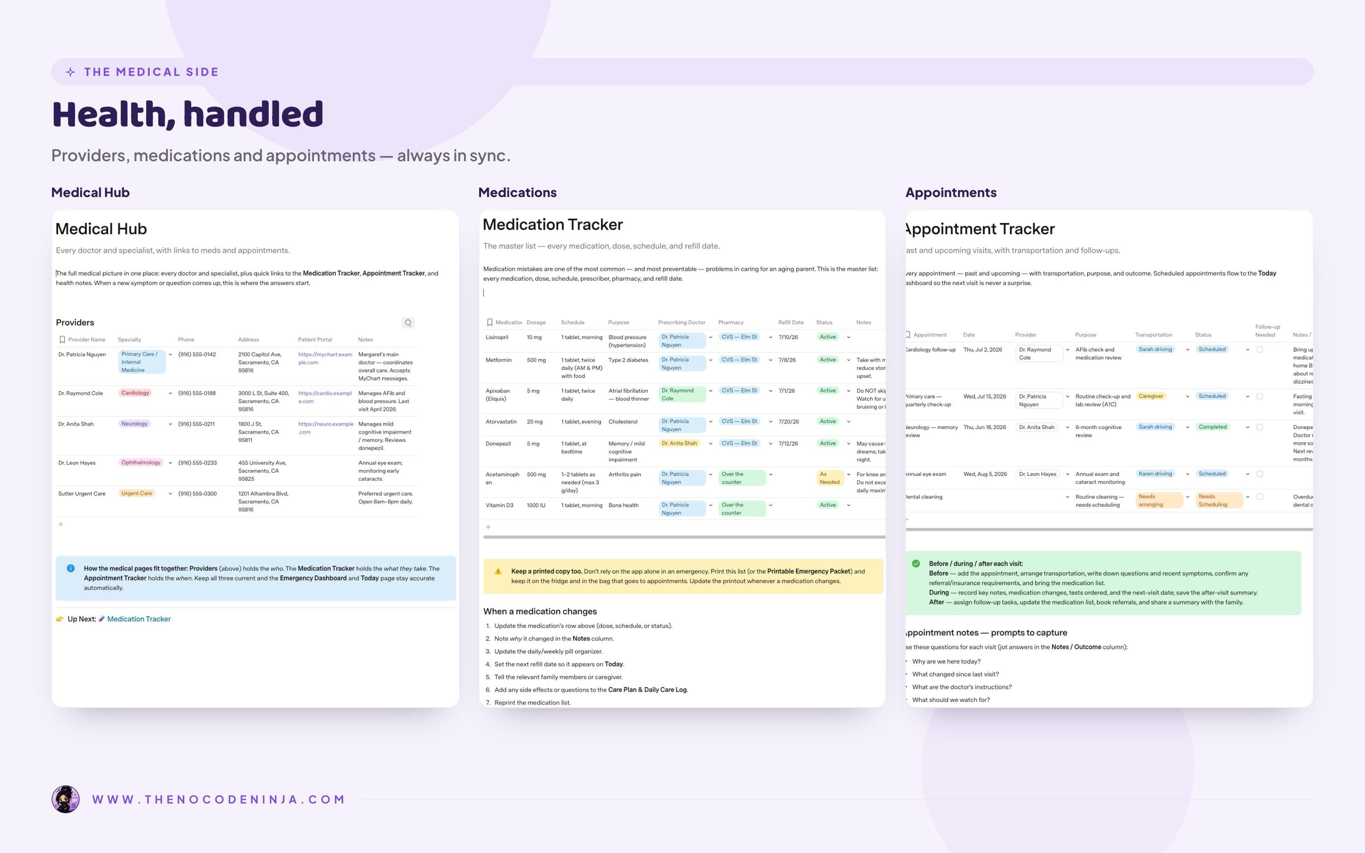Screen dimensions: 1365x853
Task: Open the mychart.example.com patient portal link
Action: [325, 358]
